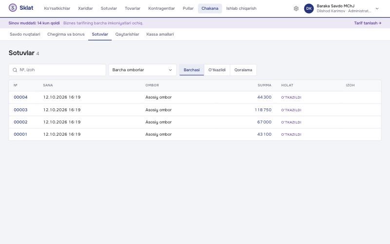Viewport: 390px width, 244px height.
Task: Click Asosiy ombor in row 00003
Action: coord(158,110)
